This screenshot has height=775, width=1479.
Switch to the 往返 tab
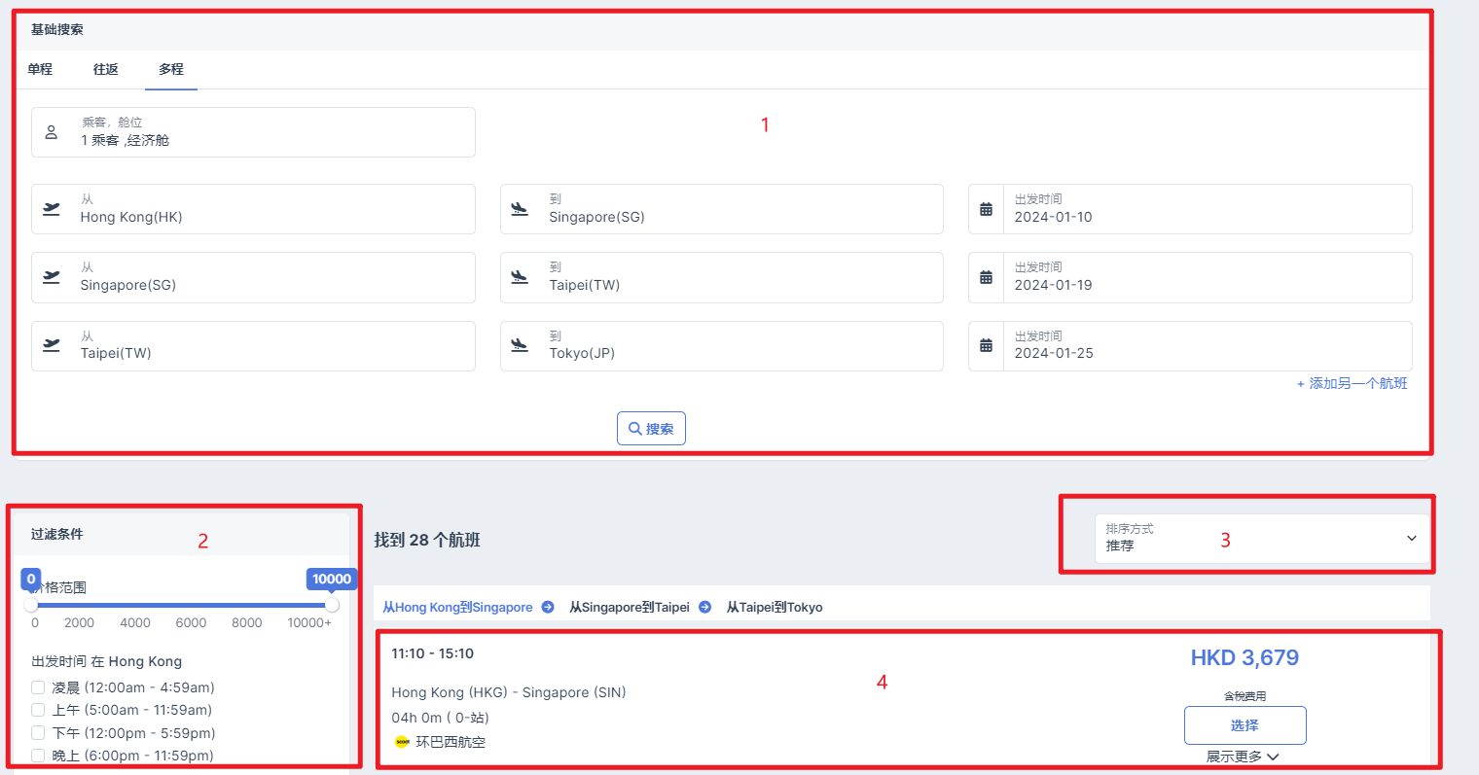click(x=106, y=69)
